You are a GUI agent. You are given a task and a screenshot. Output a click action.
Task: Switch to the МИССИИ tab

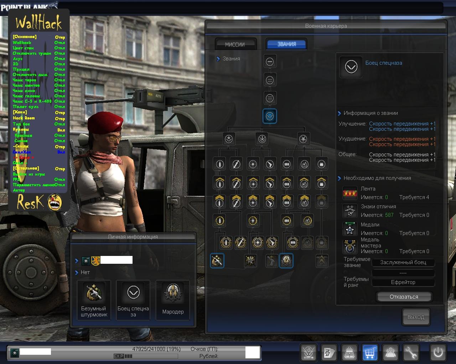tap(235, 44)
